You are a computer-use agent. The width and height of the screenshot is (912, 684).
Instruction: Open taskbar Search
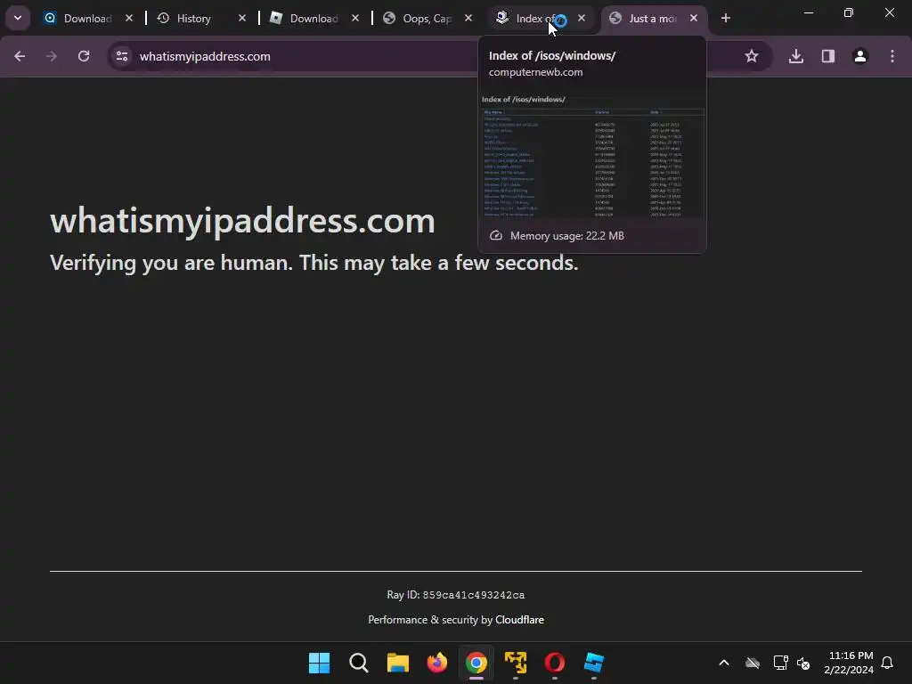click(359, 663)
